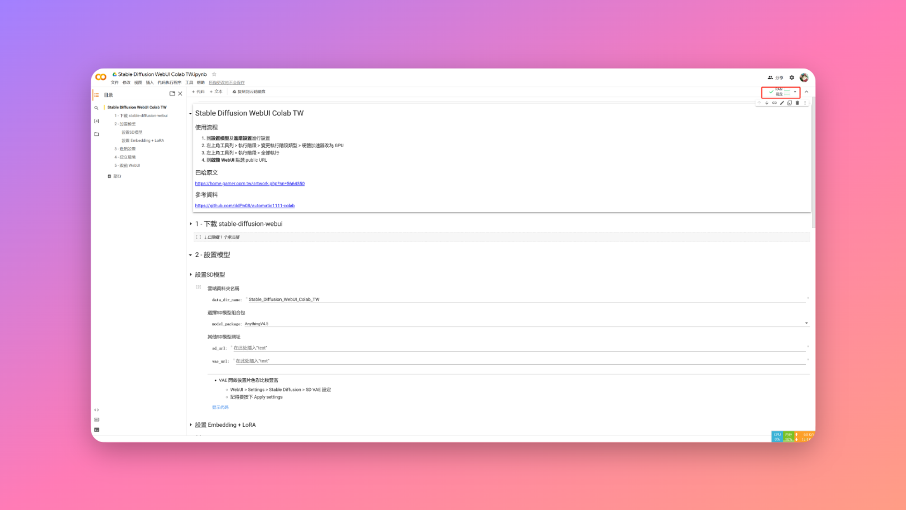Select outline item Stable Diffusion WebUI Colab TW

[x=137, y=107]
